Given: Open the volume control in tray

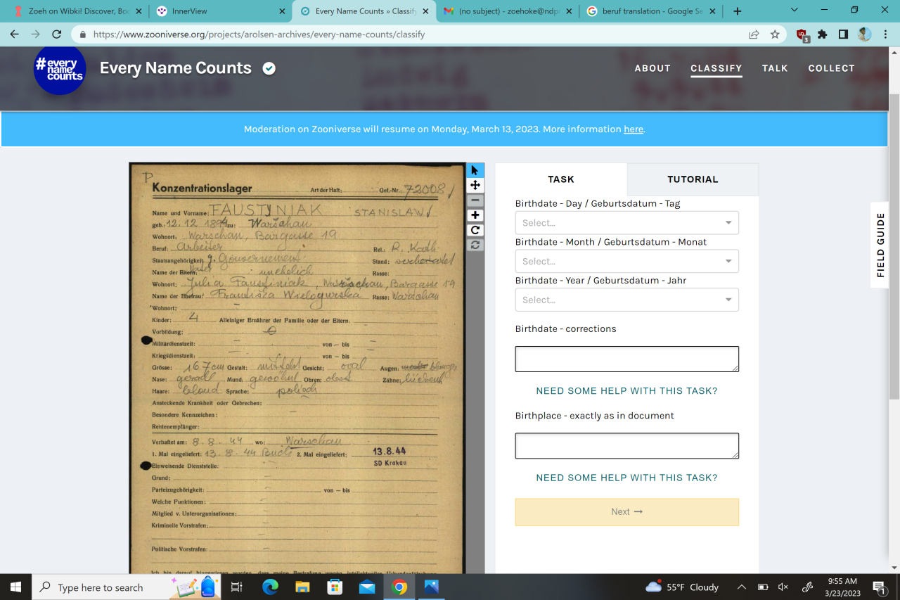Looking at the screenshot, I should point(783,587).
